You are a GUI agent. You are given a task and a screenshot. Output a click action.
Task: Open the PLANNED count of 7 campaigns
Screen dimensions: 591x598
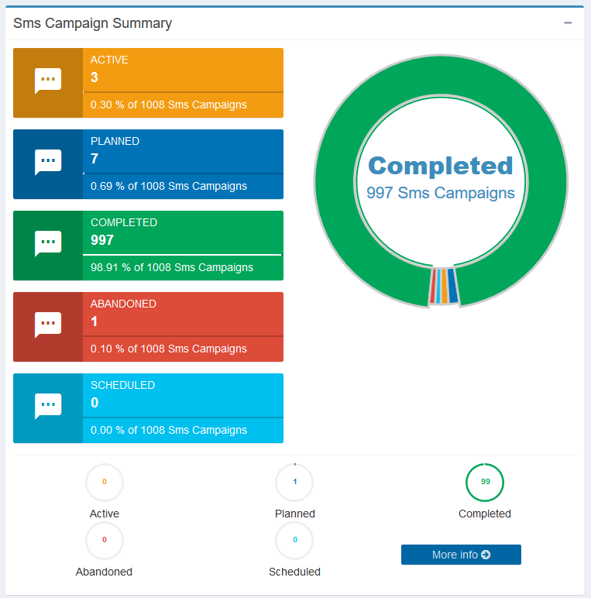click(94, 159)
